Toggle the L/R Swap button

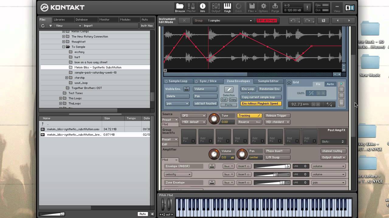tap(277, 157)
